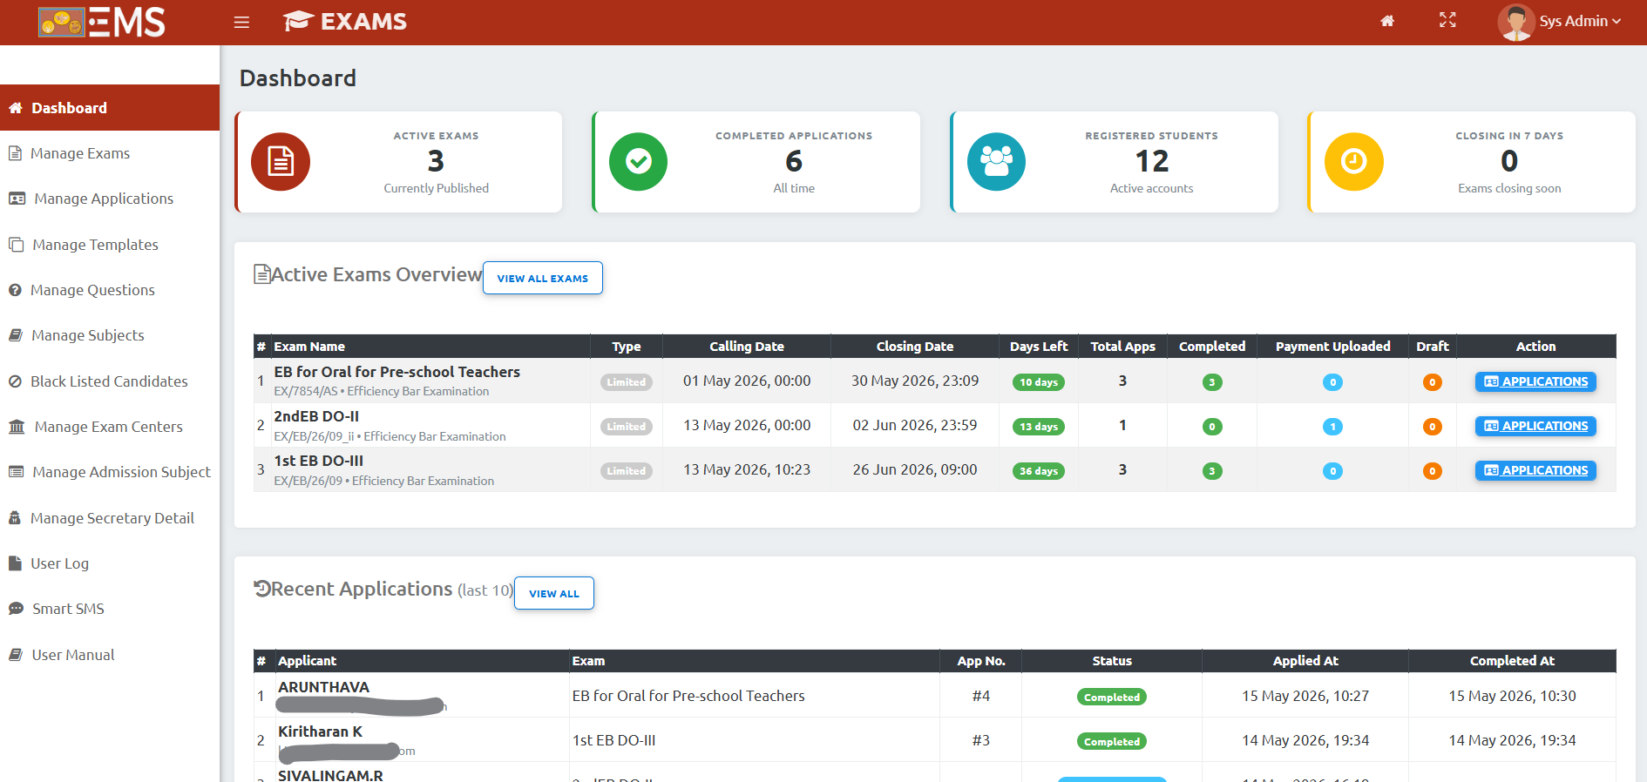Open Manage Applications in the sidebar

(110, 199)
